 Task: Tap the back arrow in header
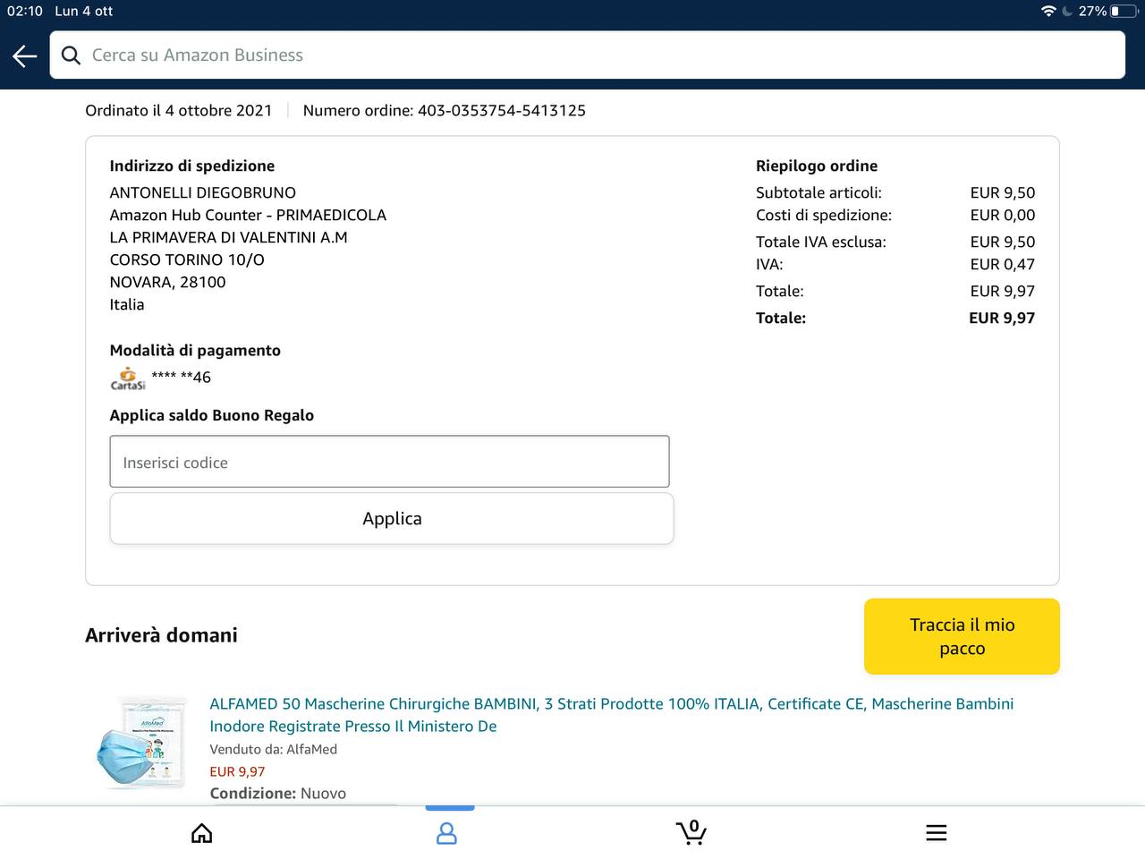tap(25, 55)
